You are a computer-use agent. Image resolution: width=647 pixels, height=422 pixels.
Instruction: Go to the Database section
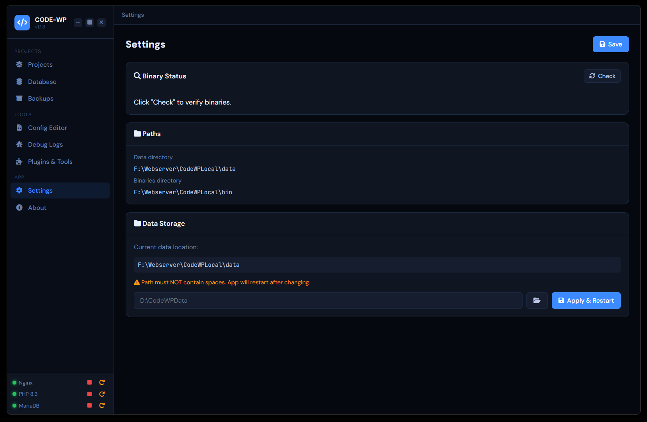[42, 82]
